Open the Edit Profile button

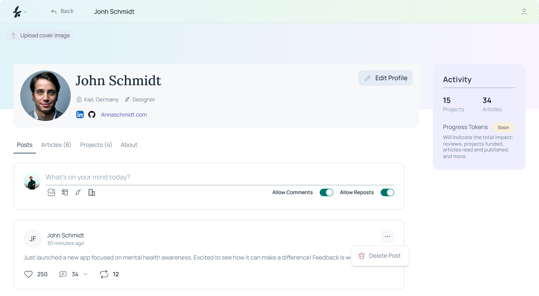tap(385, 78)
